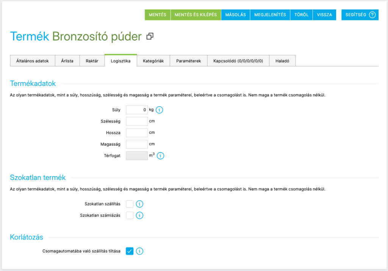Screen dimensions: 388x271
Task: Click the info icon beside Térfogat field
Action: [160, 156]
